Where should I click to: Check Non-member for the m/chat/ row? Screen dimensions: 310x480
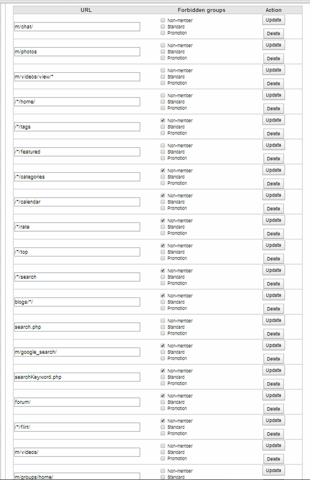point(163,21)
